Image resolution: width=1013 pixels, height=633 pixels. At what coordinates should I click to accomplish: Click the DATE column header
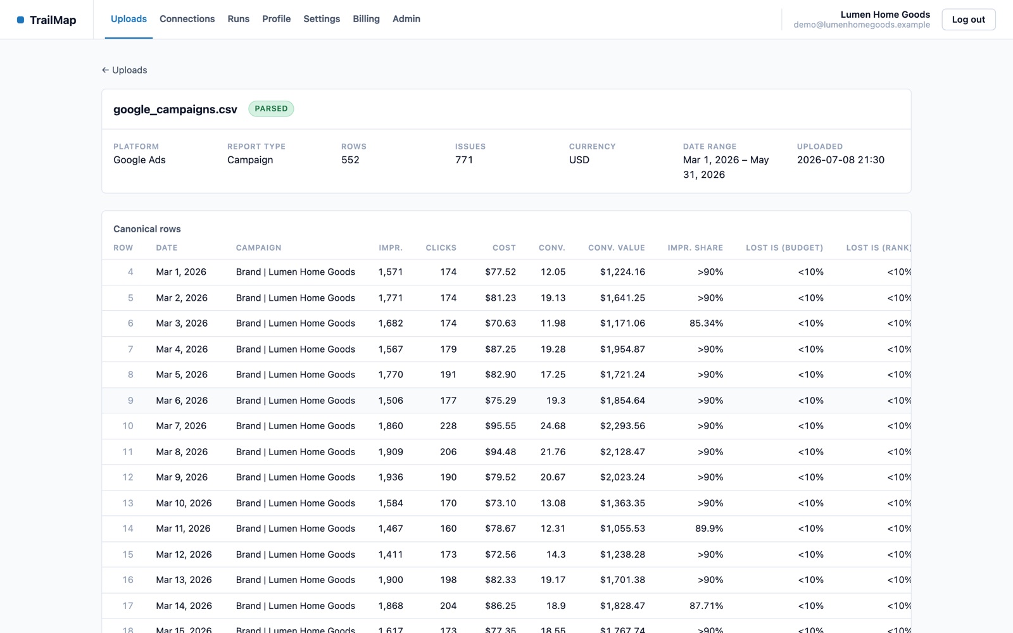tap(167, 248)
